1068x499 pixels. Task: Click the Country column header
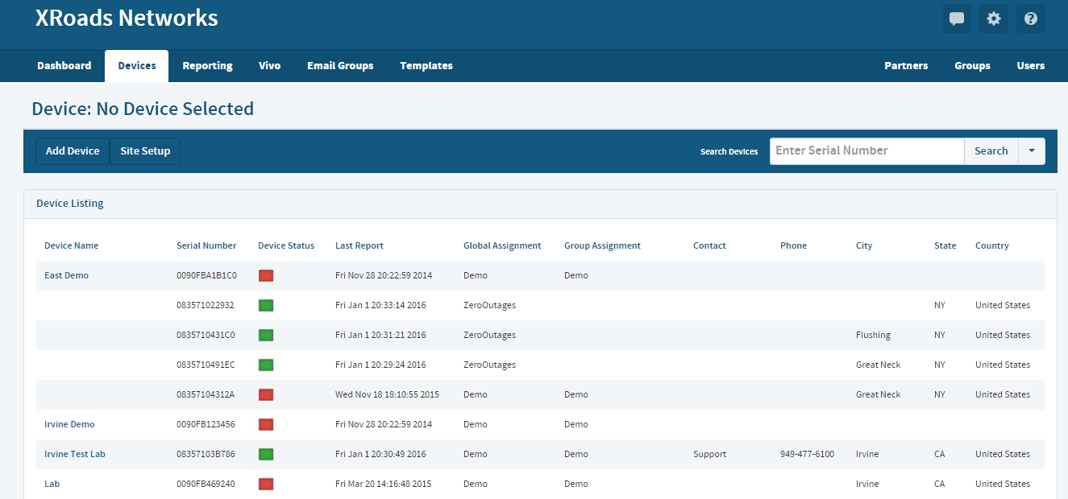point(992,245)
